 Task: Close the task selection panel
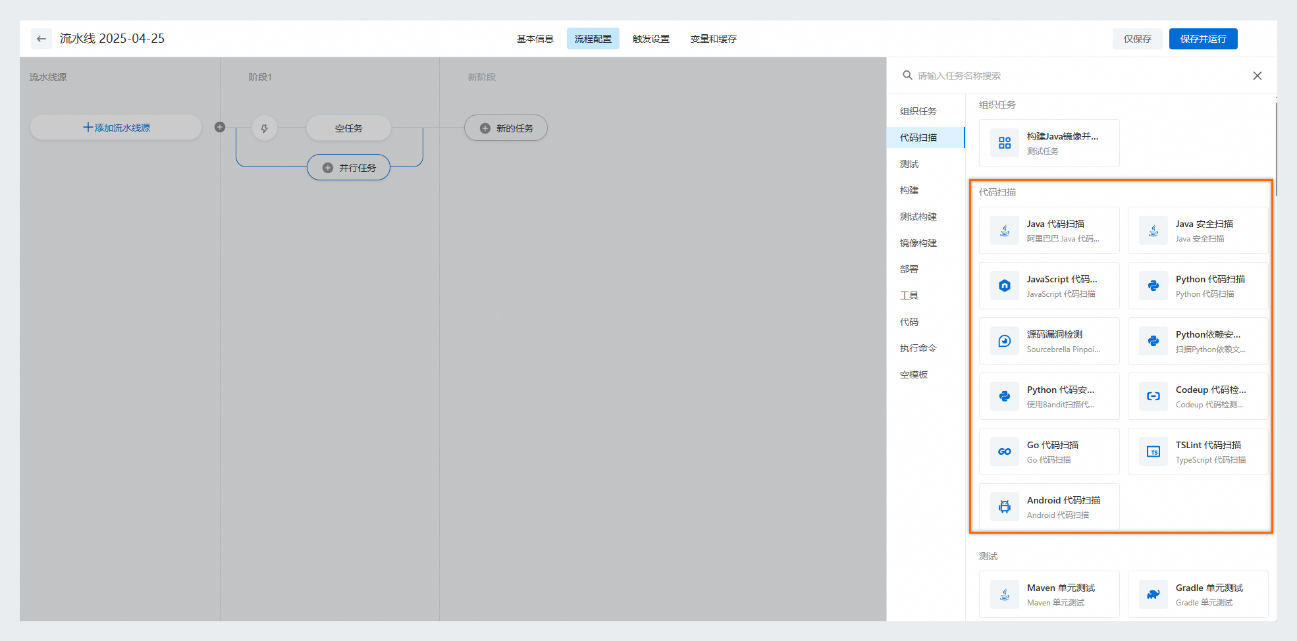(x=1257, y=76)
